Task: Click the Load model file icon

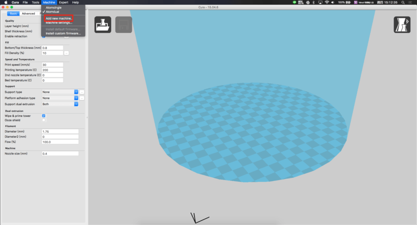Action: coord(103,24)
